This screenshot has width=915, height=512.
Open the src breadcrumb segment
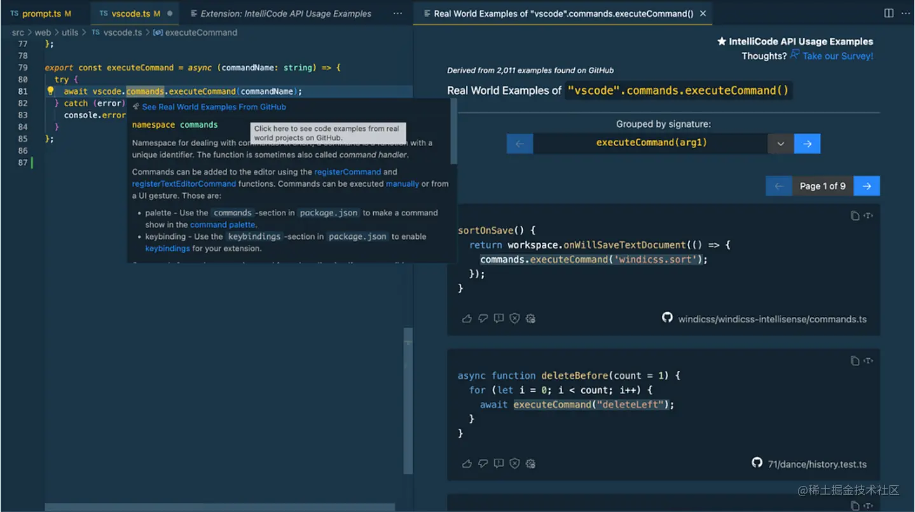(x=18, y=32)
